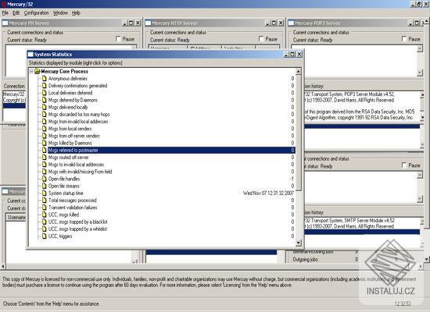430x312 pixels.
Task: Click icon beside System startup time
Action: coord(44,193)
